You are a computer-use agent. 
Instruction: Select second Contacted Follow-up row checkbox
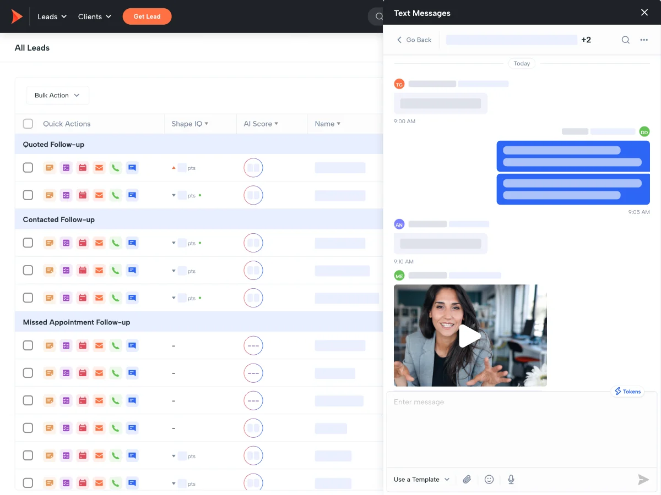pos(28,270)
